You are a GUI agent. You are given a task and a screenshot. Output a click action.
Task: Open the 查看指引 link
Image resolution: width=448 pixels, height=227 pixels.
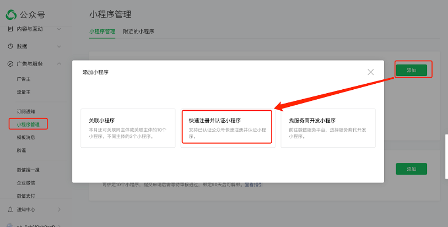[x=253, y=185]
